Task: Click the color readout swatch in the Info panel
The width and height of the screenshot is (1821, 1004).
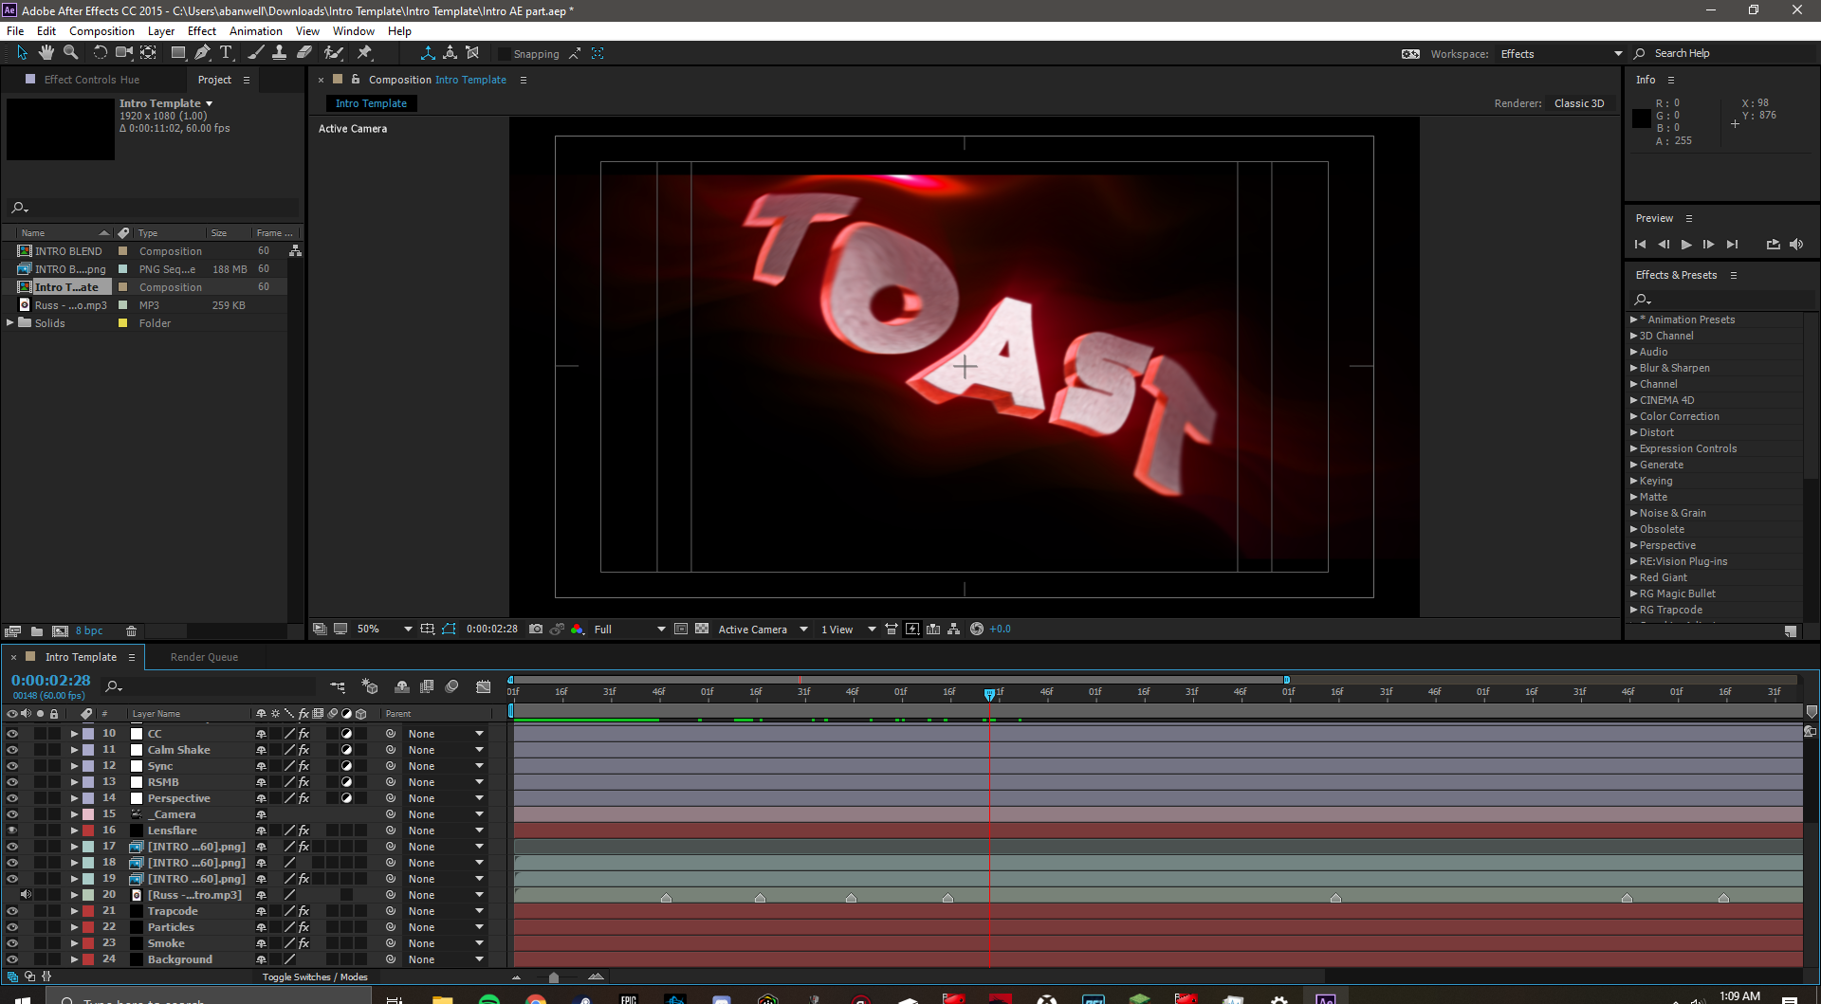Action: pyautogui.click(x=1643, y=119)
